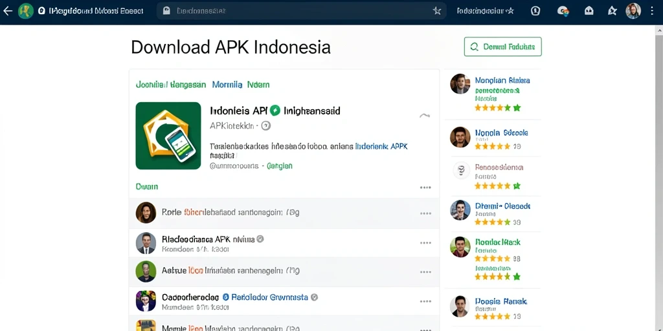Open the green fifth reviewer name
The height and width of the screenshot is (331, 663).
498,242
